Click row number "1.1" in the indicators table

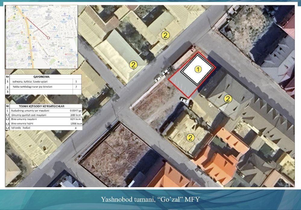click(7, 115)
